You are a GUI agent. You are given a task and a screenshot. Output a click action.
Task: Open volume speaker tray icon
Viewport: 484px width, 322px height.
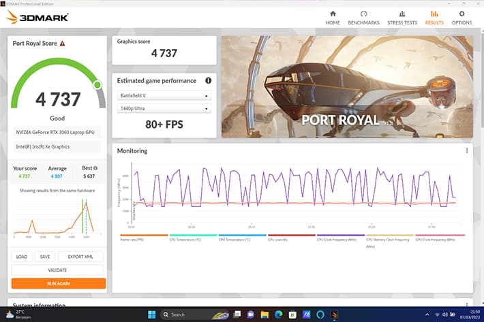[444, 315]
